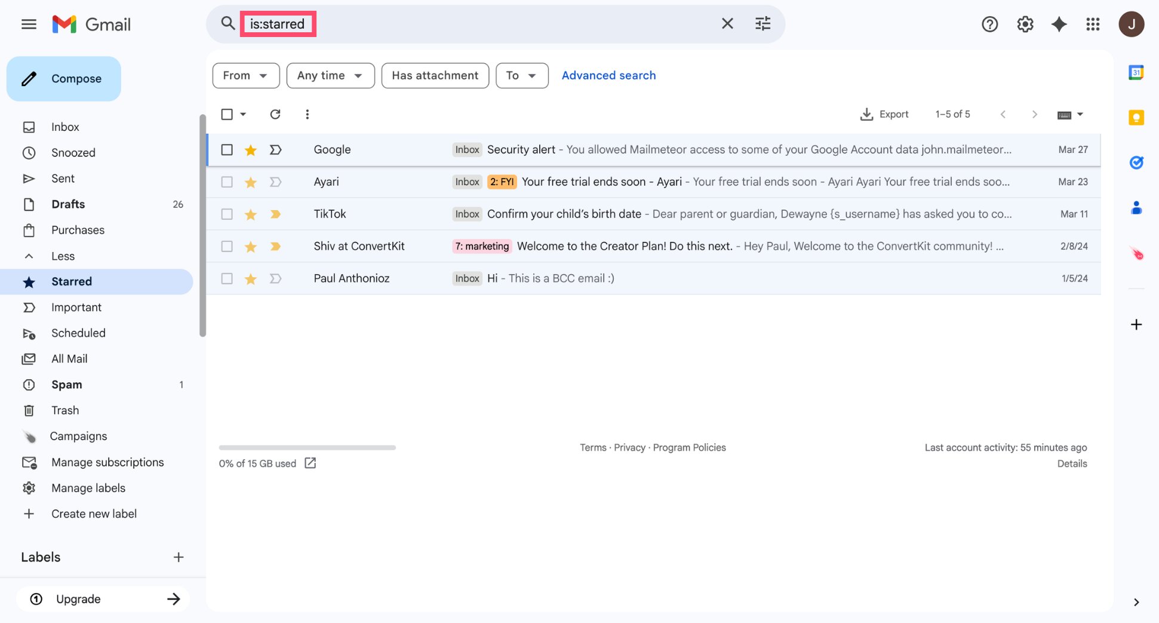The width and height of the screenshot is (1159, 623).
Task: Click the sidebar vertical scrollbar
Action: pos(202,226)
